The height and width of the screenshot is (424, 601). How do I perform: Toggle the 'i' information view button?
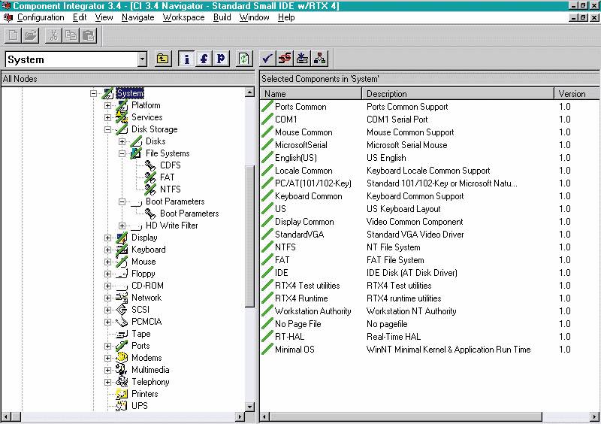point(186,59)
